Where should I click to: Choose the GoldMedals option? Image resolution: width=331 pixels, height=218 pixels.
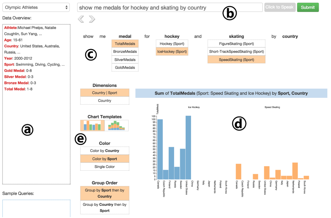pos(125,67)
